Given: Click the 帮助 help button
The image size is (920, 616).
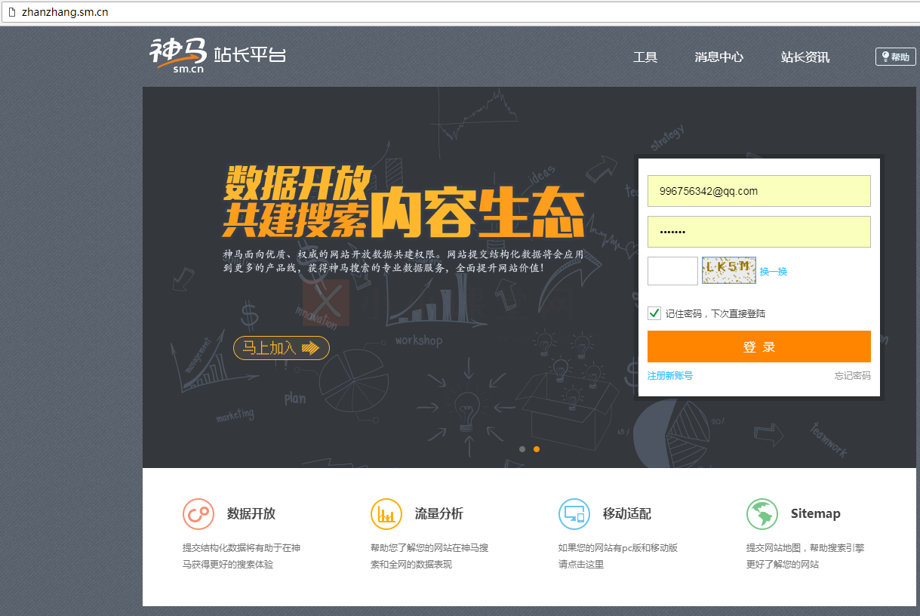Looking at the screenshot, I should (x=895, y=57).
